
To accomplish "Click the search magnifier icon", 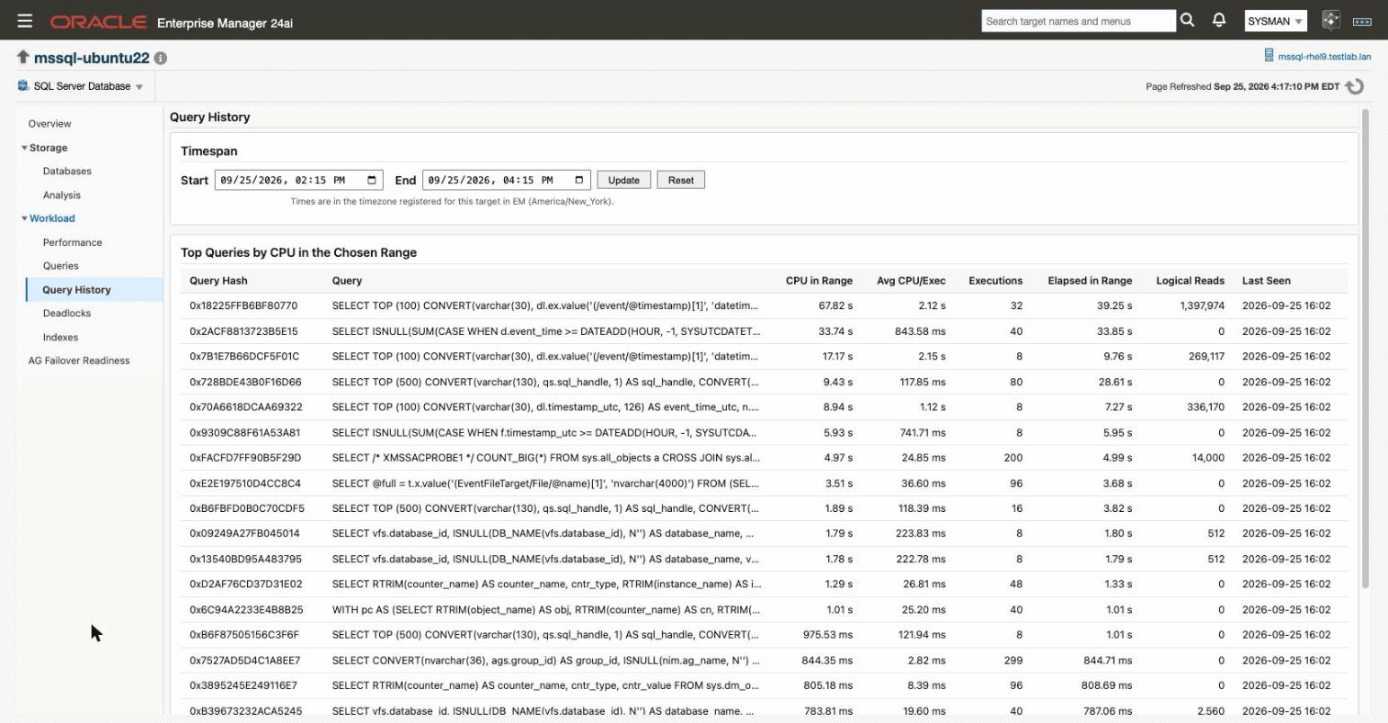I will pyautogui.click(x=1187, y=19).
